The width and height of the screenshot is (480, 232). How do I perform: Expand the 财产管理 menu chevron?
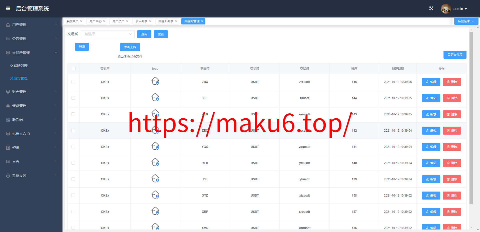coord(56,91)
